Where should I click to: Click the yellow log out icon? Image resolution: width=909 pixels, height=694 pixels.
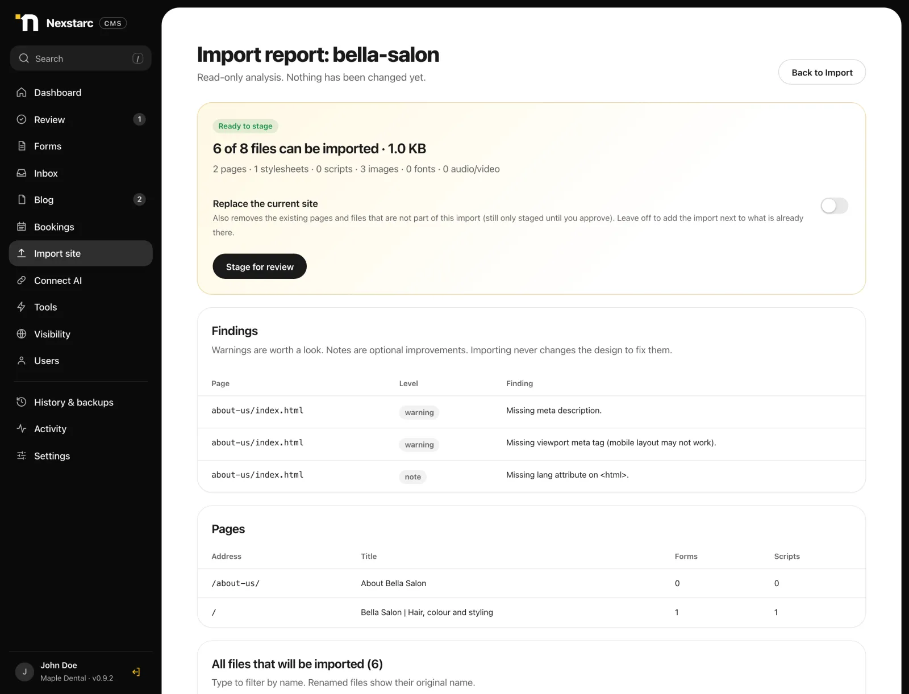point(136,672)
